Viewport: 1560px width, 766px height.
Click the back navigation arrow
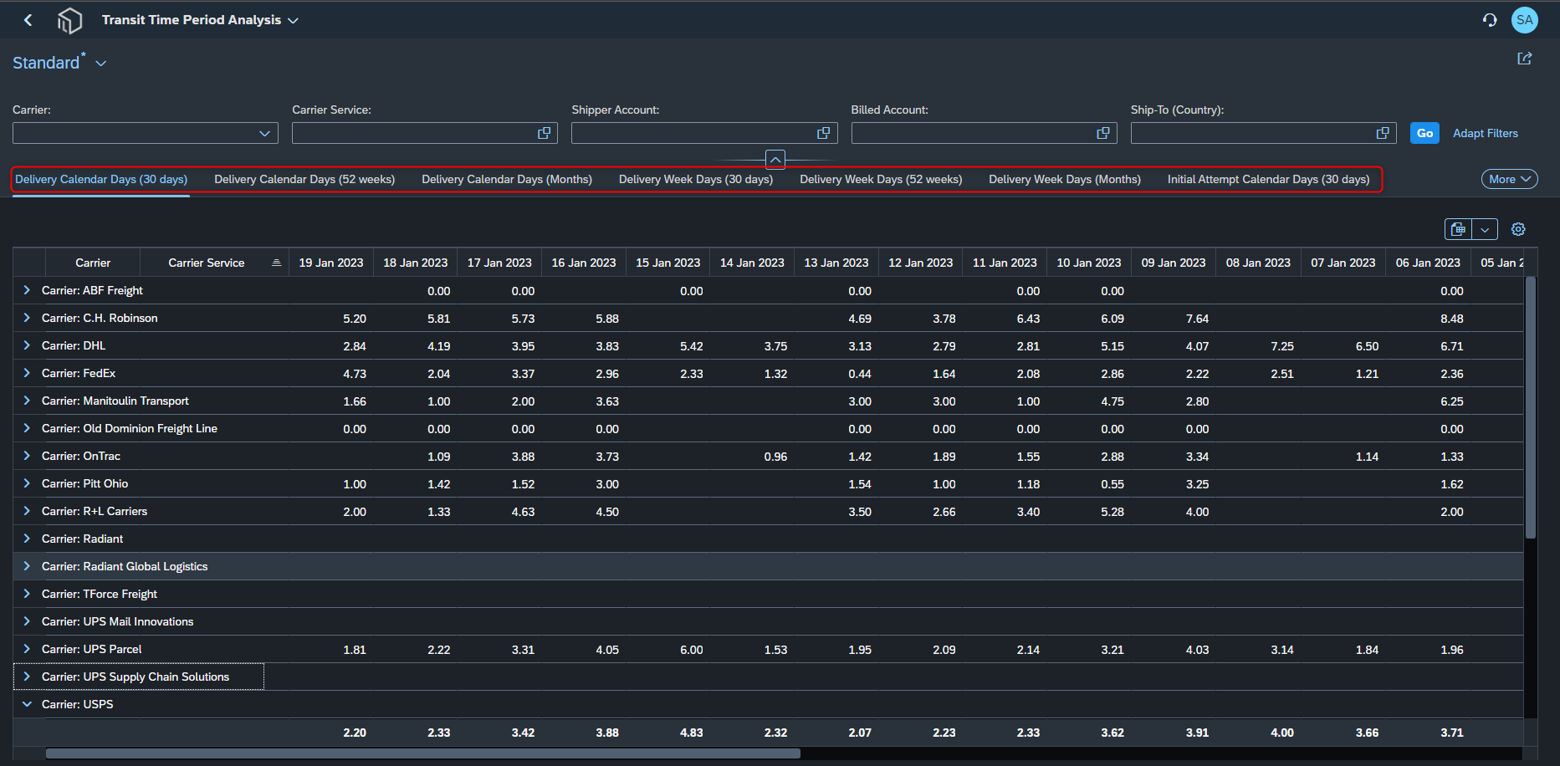point(28,20)
